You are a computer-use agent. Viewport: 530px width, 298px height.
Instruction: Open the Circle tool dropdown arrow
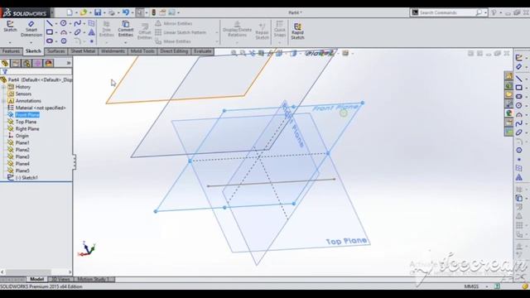[x=70, y=24]
